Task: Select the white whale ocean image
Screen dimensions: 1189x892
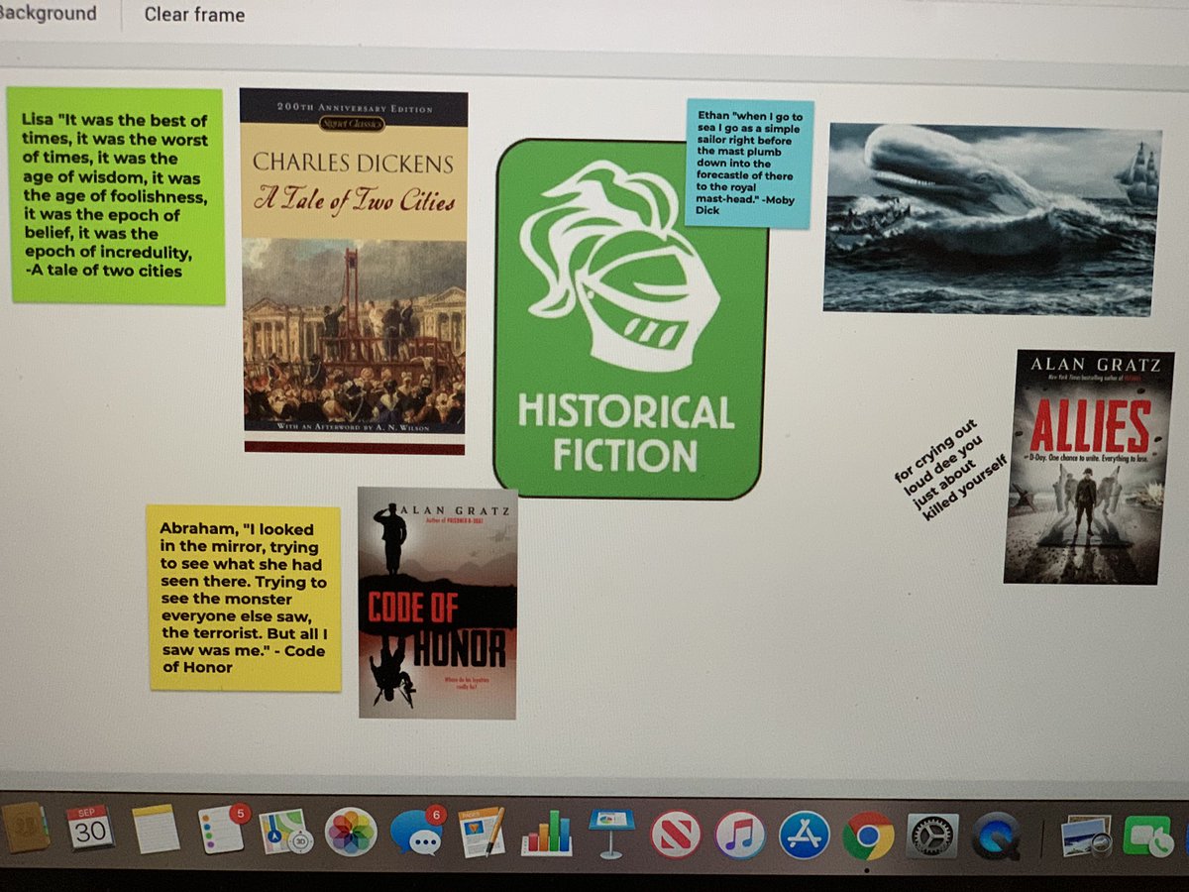Action: pyautogui.click(x=992, y=219)
